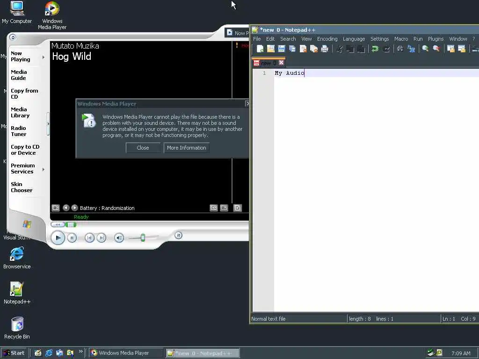Open the Macro menu in Notepad++

point(401,39)
